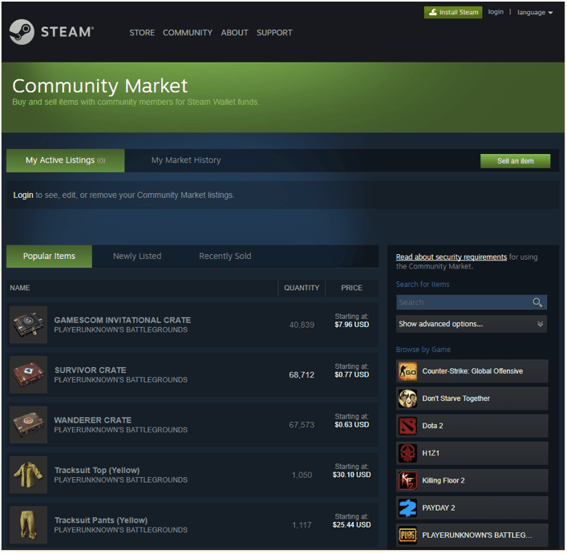567x554 pixels.
Task: Open Survivor Crate item image
Action: point(28,374)
